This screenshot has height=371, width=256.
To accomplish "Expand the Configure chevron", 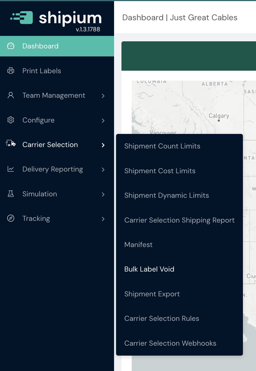I will pos(103,121).
